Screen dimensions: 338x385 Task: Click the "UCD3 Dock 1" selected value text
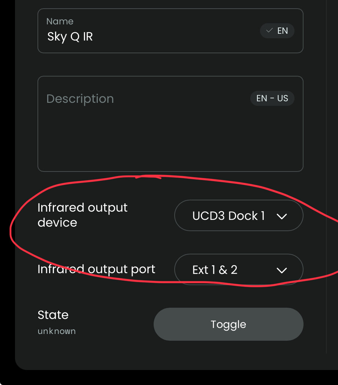[229, 216]
